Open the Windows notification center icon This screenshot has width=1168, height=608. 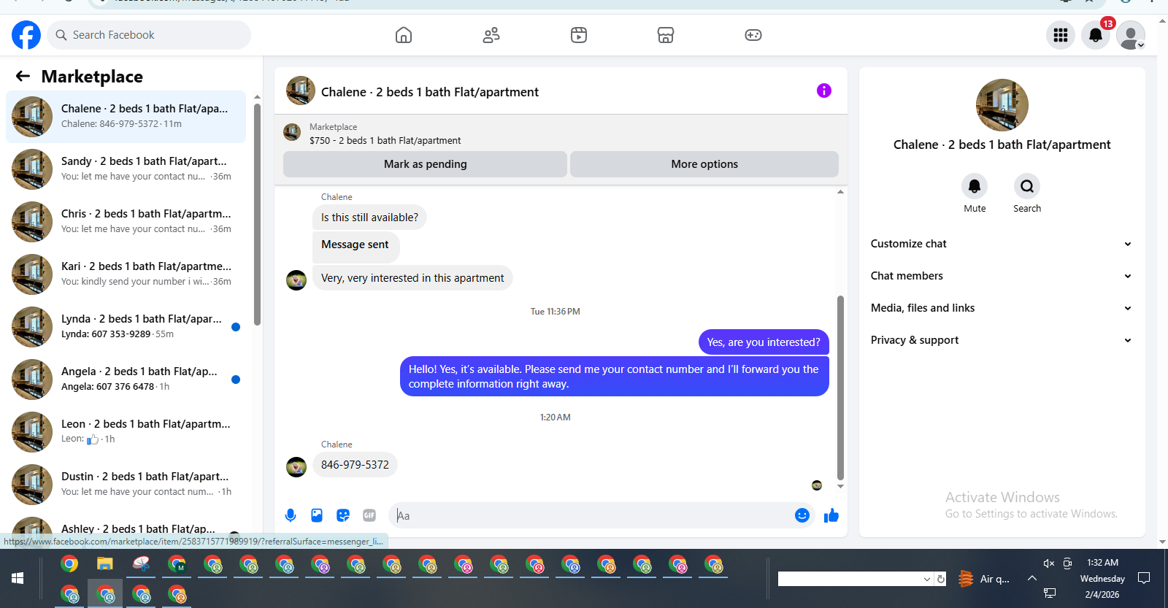(1144, 578)
